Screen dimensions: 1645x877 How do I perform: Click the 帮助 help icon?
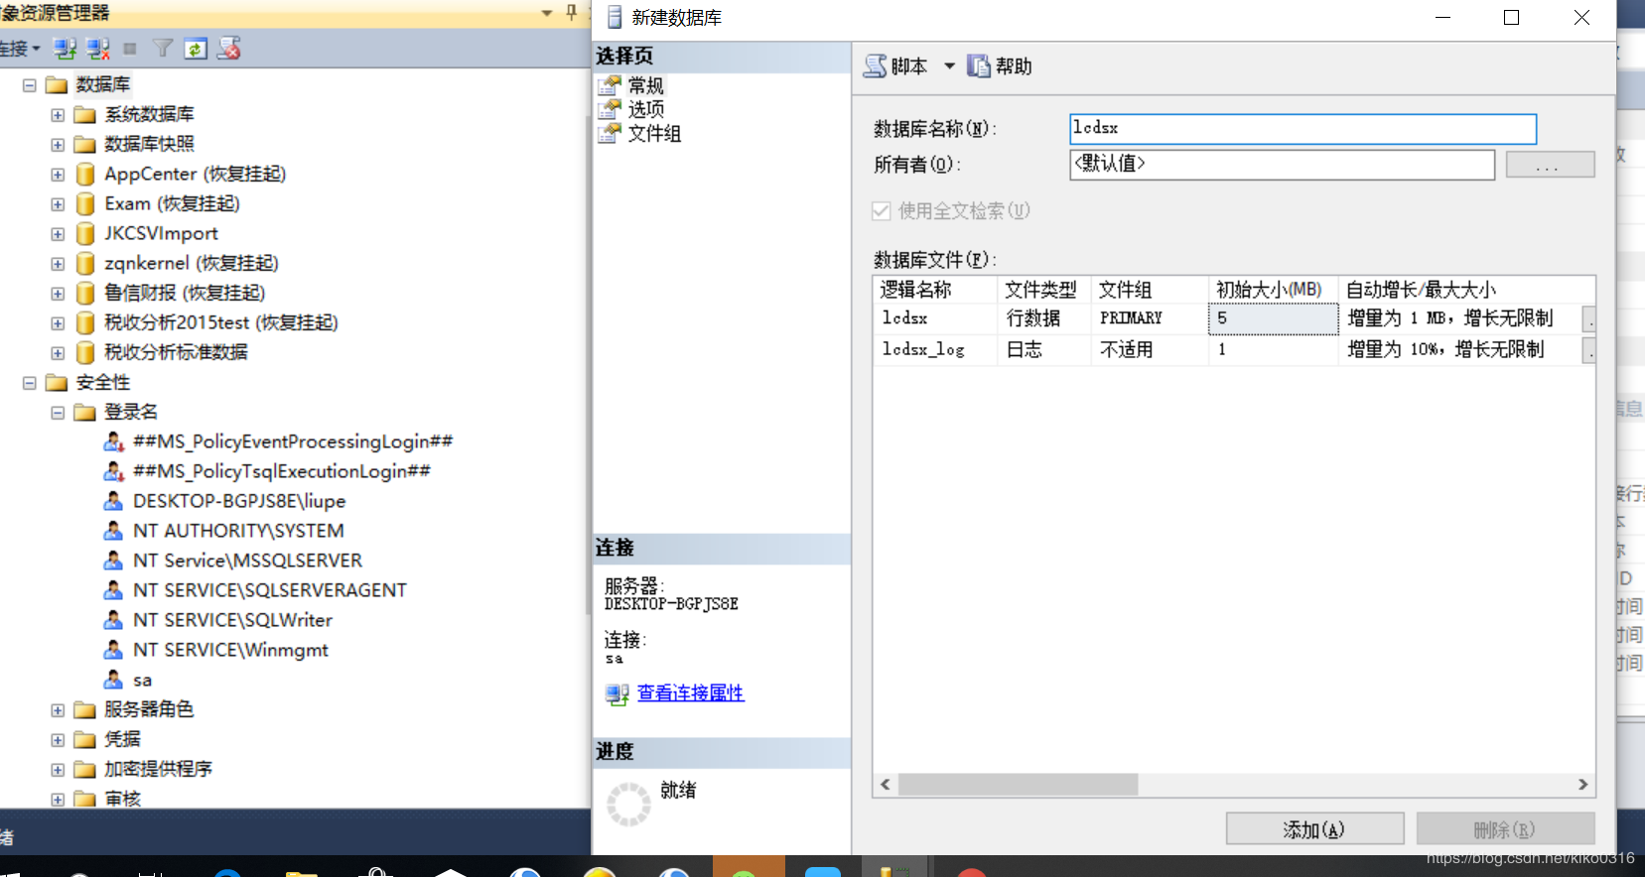pyautogui.click(x=979, y=66)
